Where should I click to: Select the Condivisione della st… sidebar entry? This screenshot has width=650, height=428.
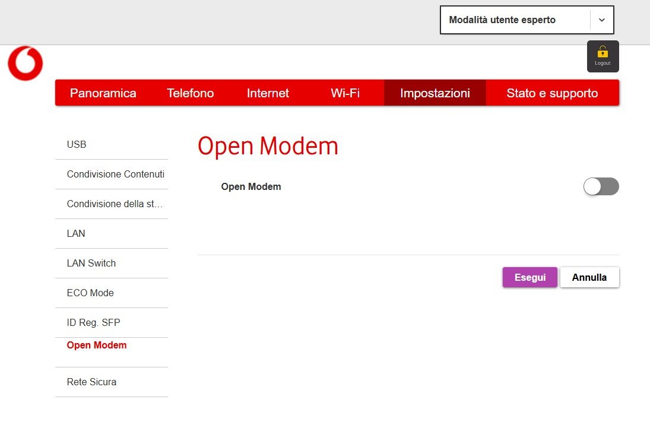click(x=112, y=204)
